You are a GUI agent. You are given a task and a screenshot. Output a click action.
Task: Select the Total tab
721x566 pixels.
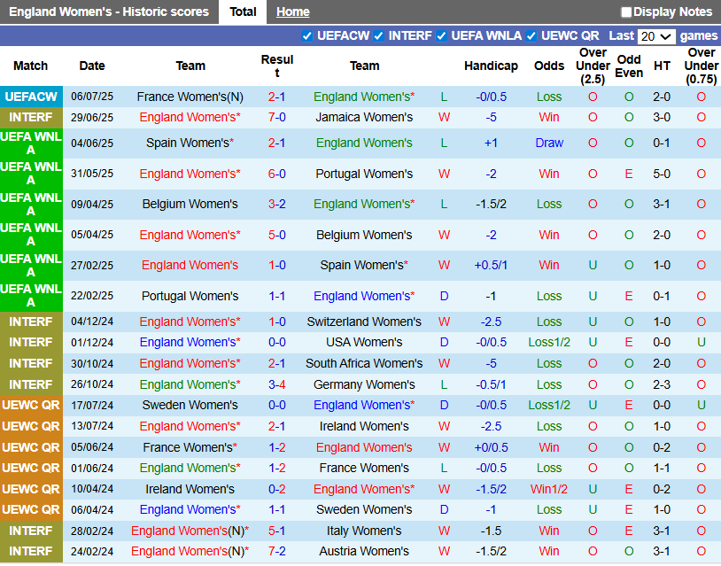(x=243, y=12)
